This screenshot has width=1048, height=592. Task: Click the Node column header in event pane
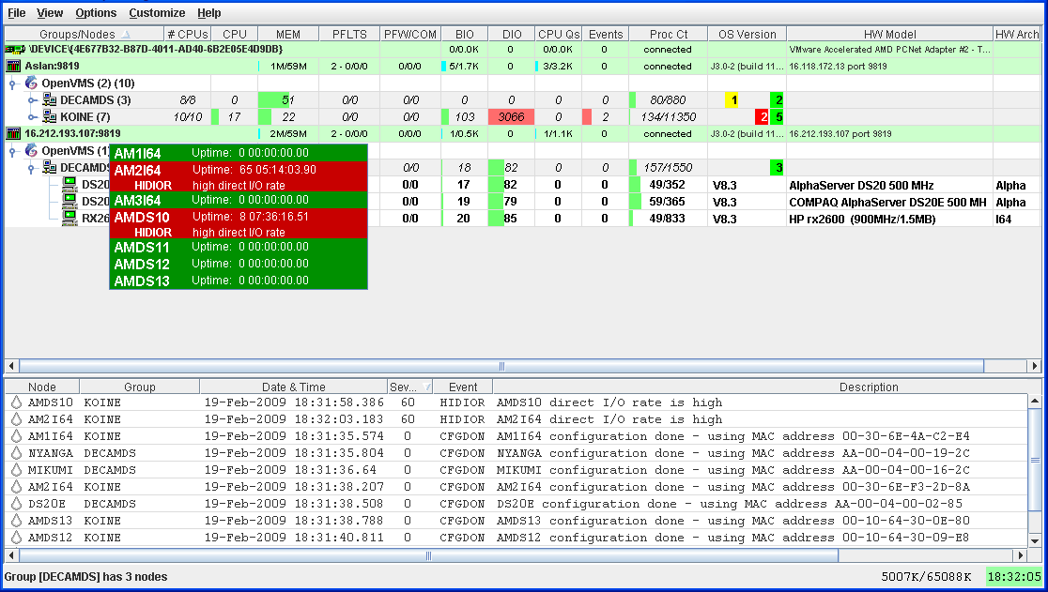tap(42, 387)
